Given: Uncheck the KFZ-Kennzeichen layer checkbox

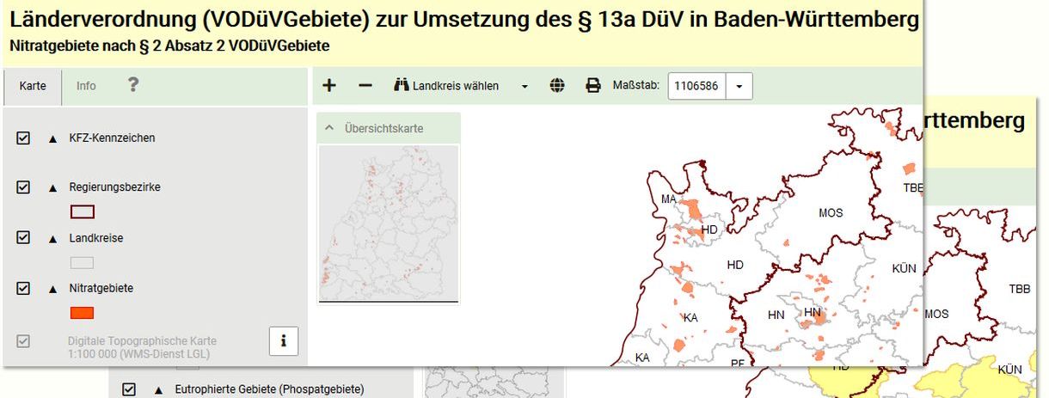Looking at the screenshot, I should 23,138.
